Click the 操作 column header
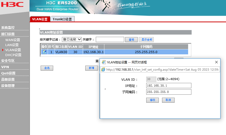This screenshot has height=135, width=226. [x=44, y=47]
